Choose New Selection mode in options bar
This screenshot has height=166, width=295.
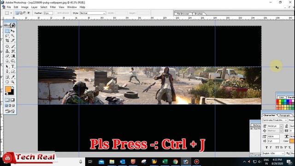[x=17, y=13]
